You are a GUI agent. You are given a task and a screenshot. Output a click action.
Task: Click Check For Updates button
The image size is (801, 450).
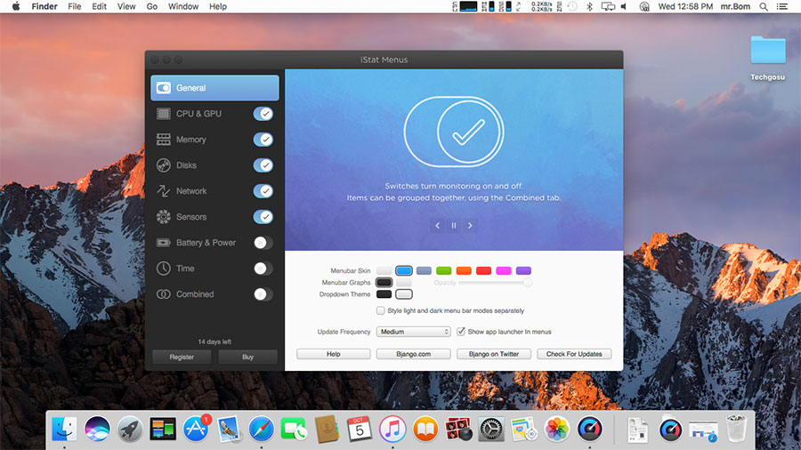pyautogui.click(x=574, y=354)
